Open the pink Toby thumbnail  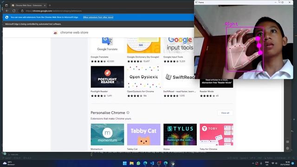click(216, 135)
